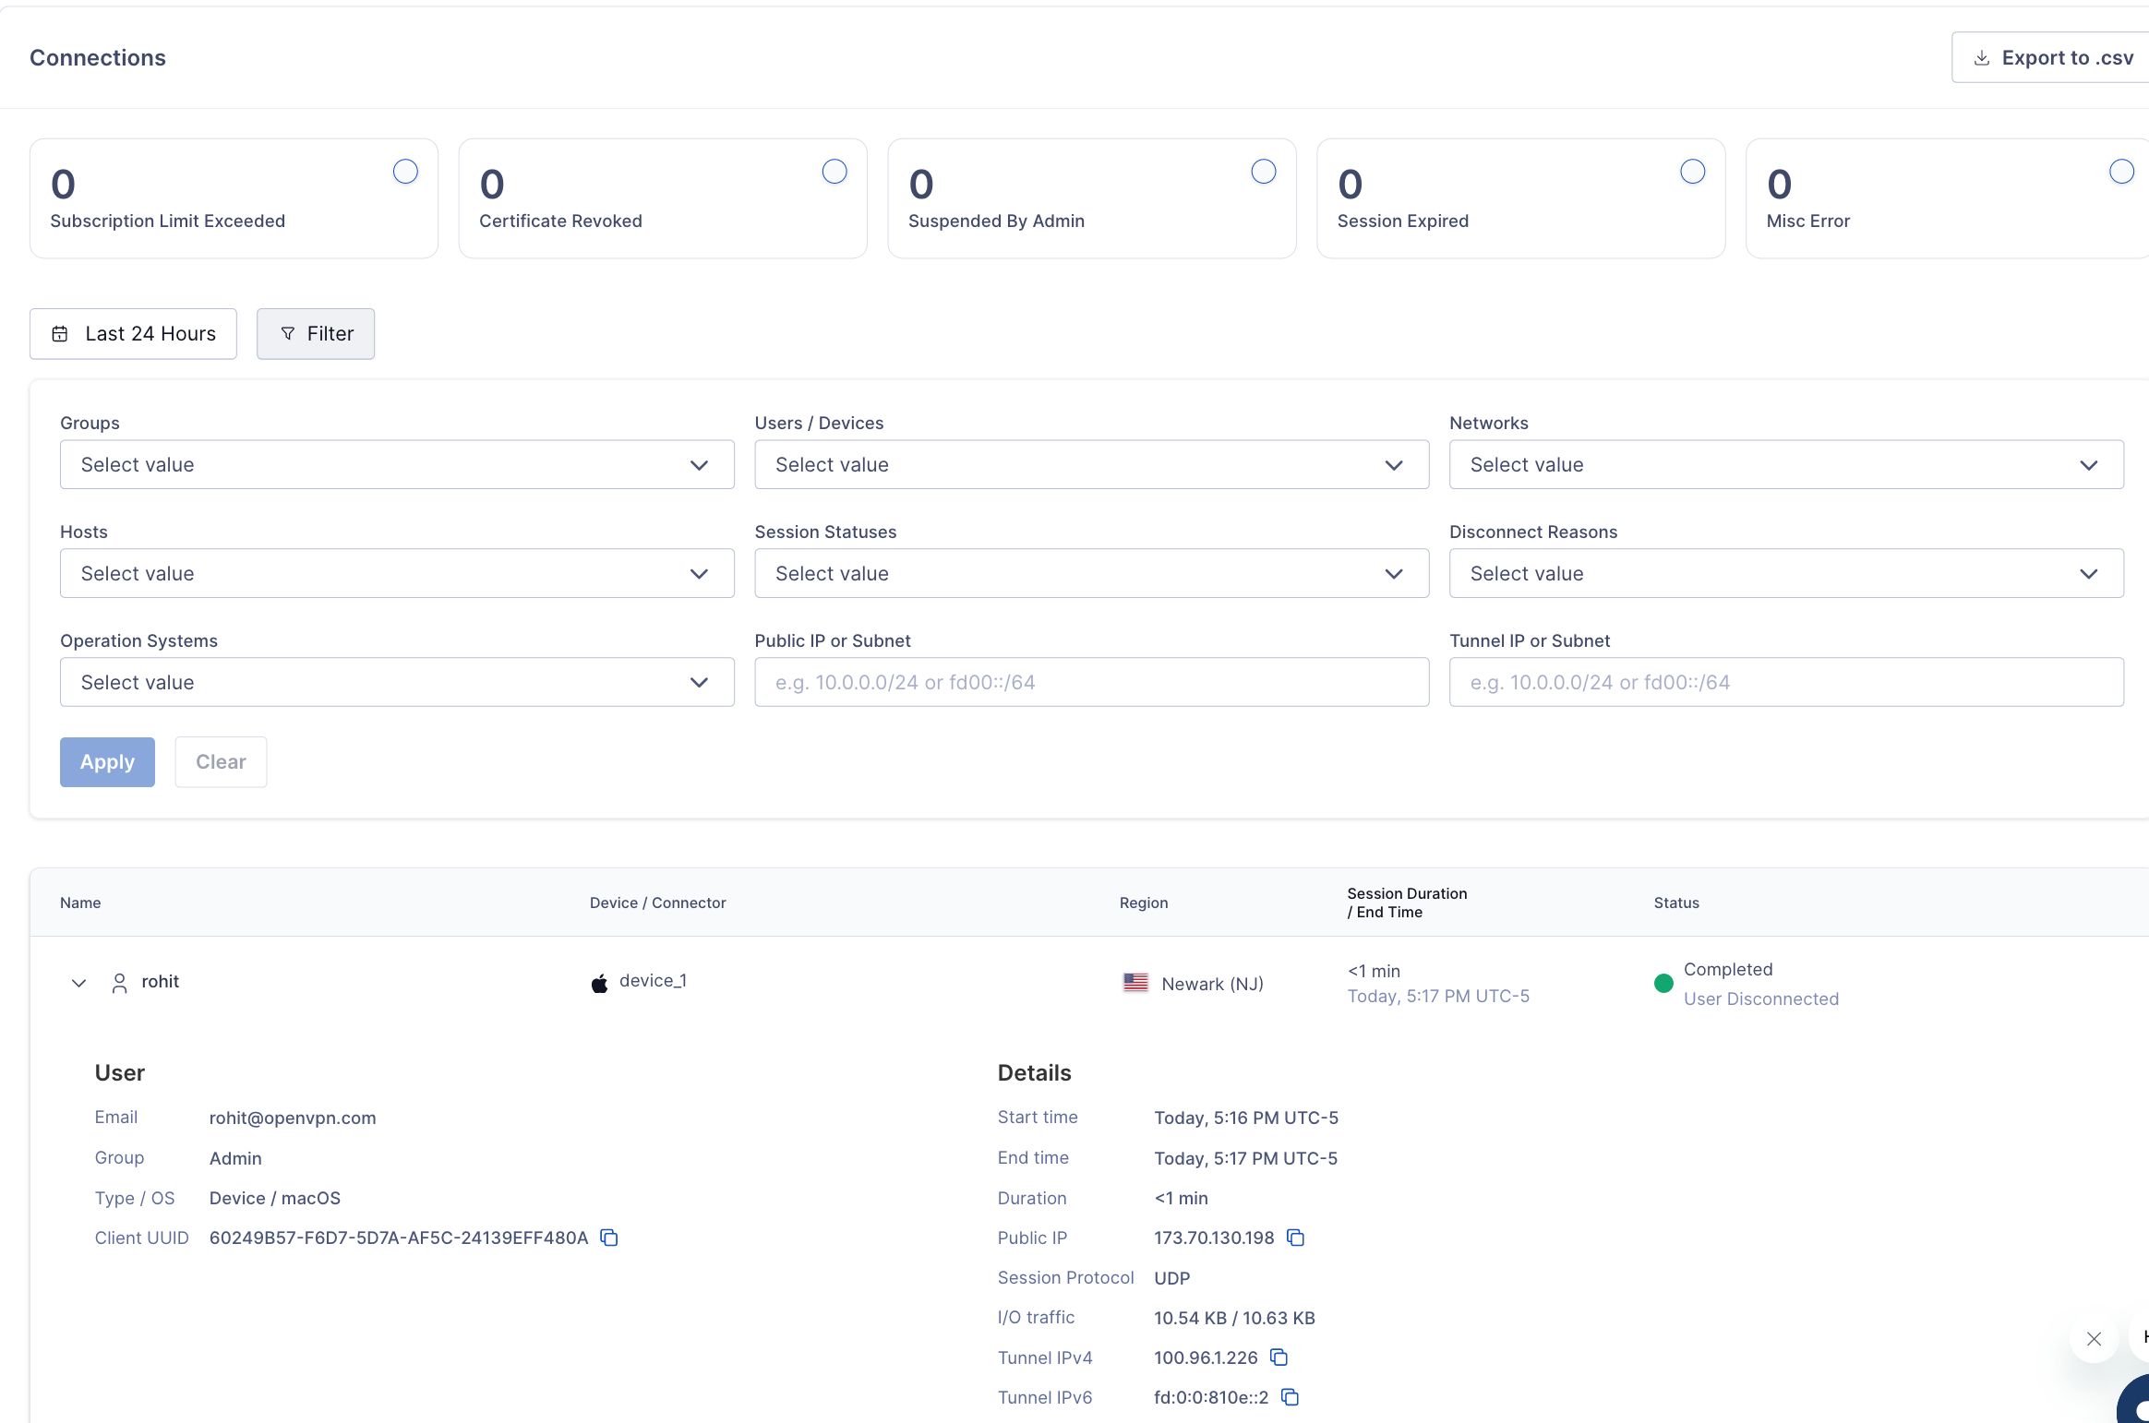Click the calendar icon in Last 24 Hours button
2149x1423 pixels.
pos(60,333)
